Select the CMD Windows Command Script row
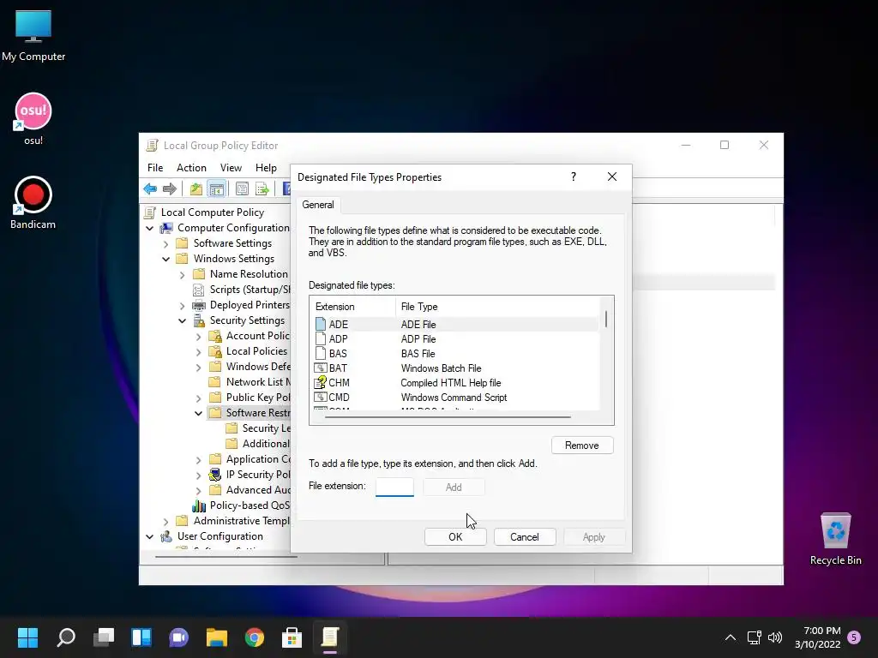Screen dimensions: 878x658 tap(454, 398)
